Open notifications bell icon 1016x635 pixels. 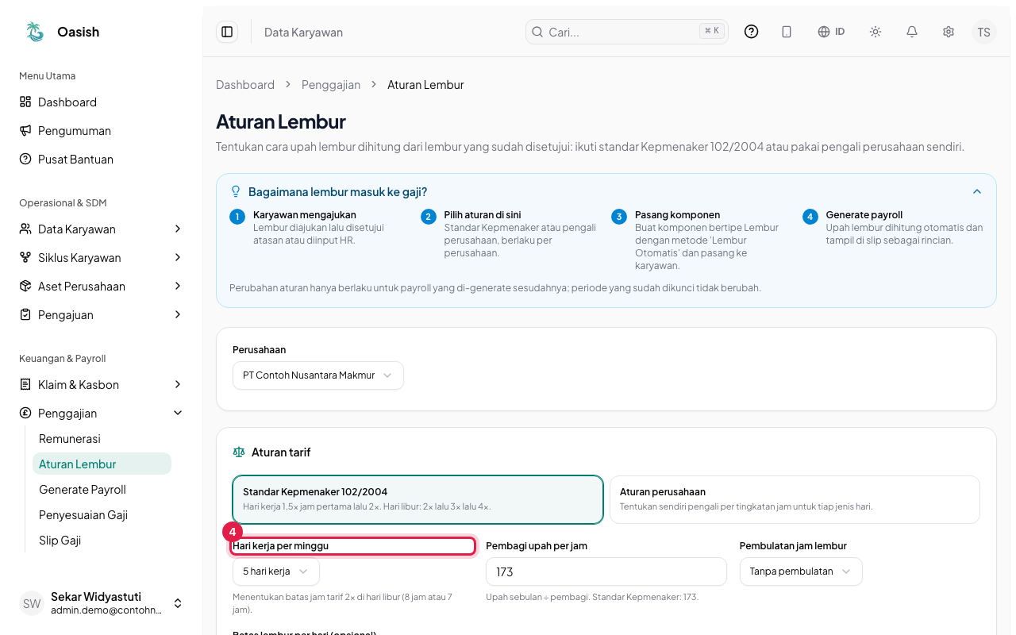pyautogui.click(x=912, y=32)
